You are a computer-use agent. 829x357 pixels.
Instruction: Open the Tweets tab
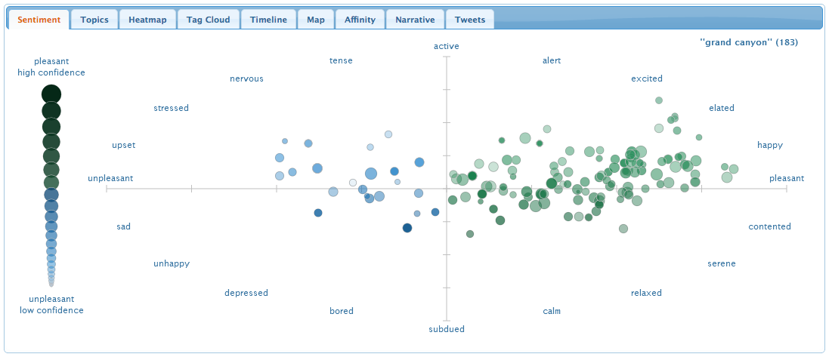click(x=470, y=20)
